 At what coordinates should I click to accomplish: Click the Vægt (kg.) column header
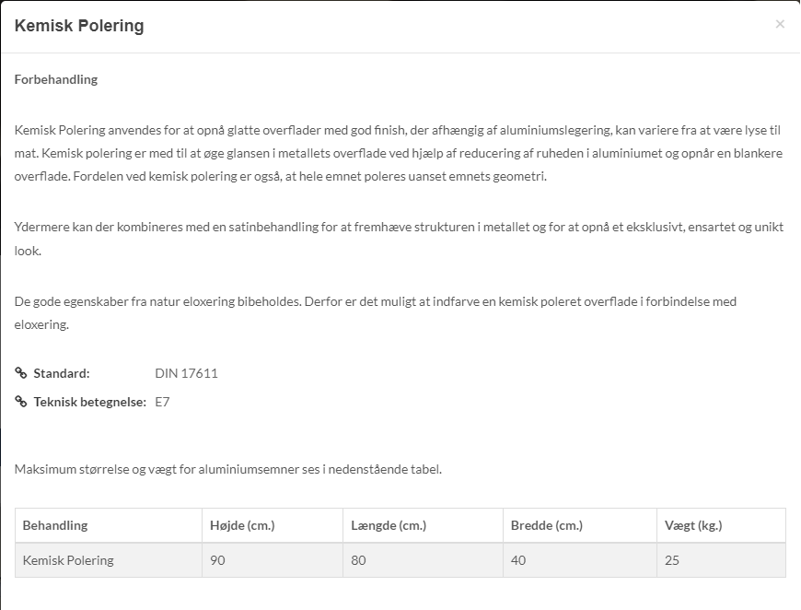pyautogui.click(x=693, y=525)
